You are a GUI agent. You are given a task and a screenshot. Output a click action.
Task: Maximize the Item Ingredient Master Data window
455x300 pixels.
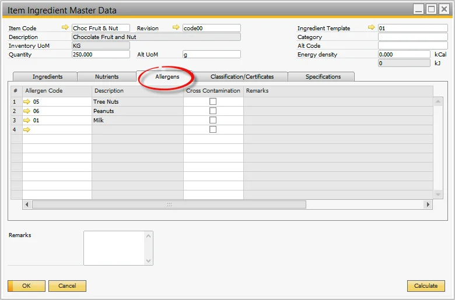click(x=431, y=9)
